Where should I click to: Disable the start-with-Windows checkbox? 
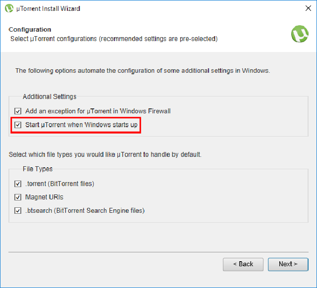click(18, 125)
